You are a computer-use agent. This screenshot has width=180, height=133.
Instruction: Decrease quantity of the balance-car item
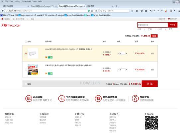[x=118, y=70]
